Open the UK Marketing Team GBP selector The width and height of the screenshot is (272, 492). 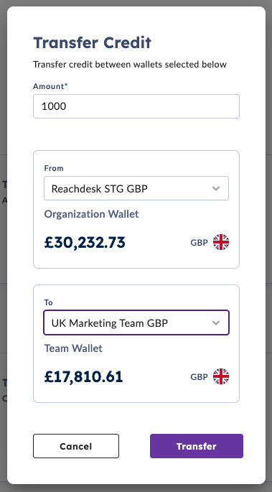point(136,322)
